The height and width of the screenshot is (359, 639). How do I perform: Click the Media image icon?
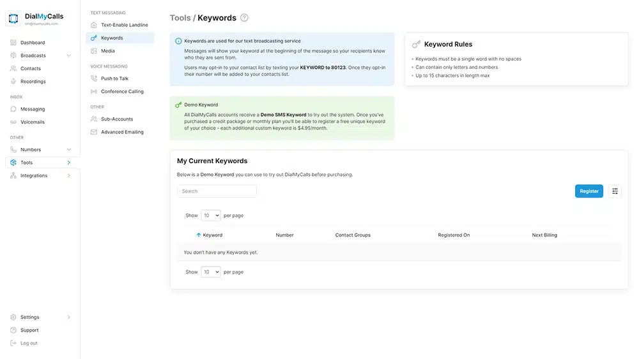94,51
